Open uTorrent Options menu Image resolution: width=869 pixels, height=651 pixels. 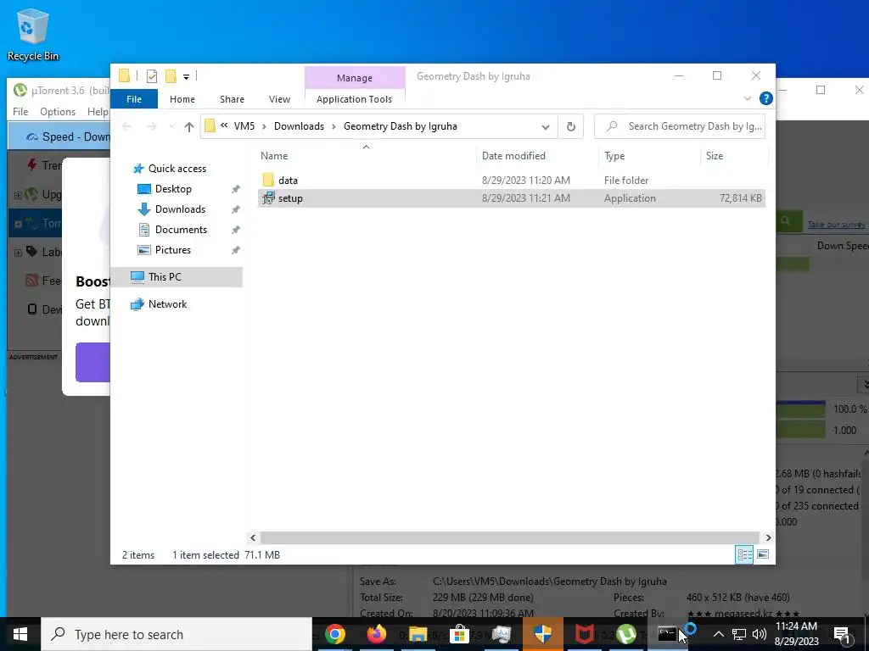coord(58,112)
